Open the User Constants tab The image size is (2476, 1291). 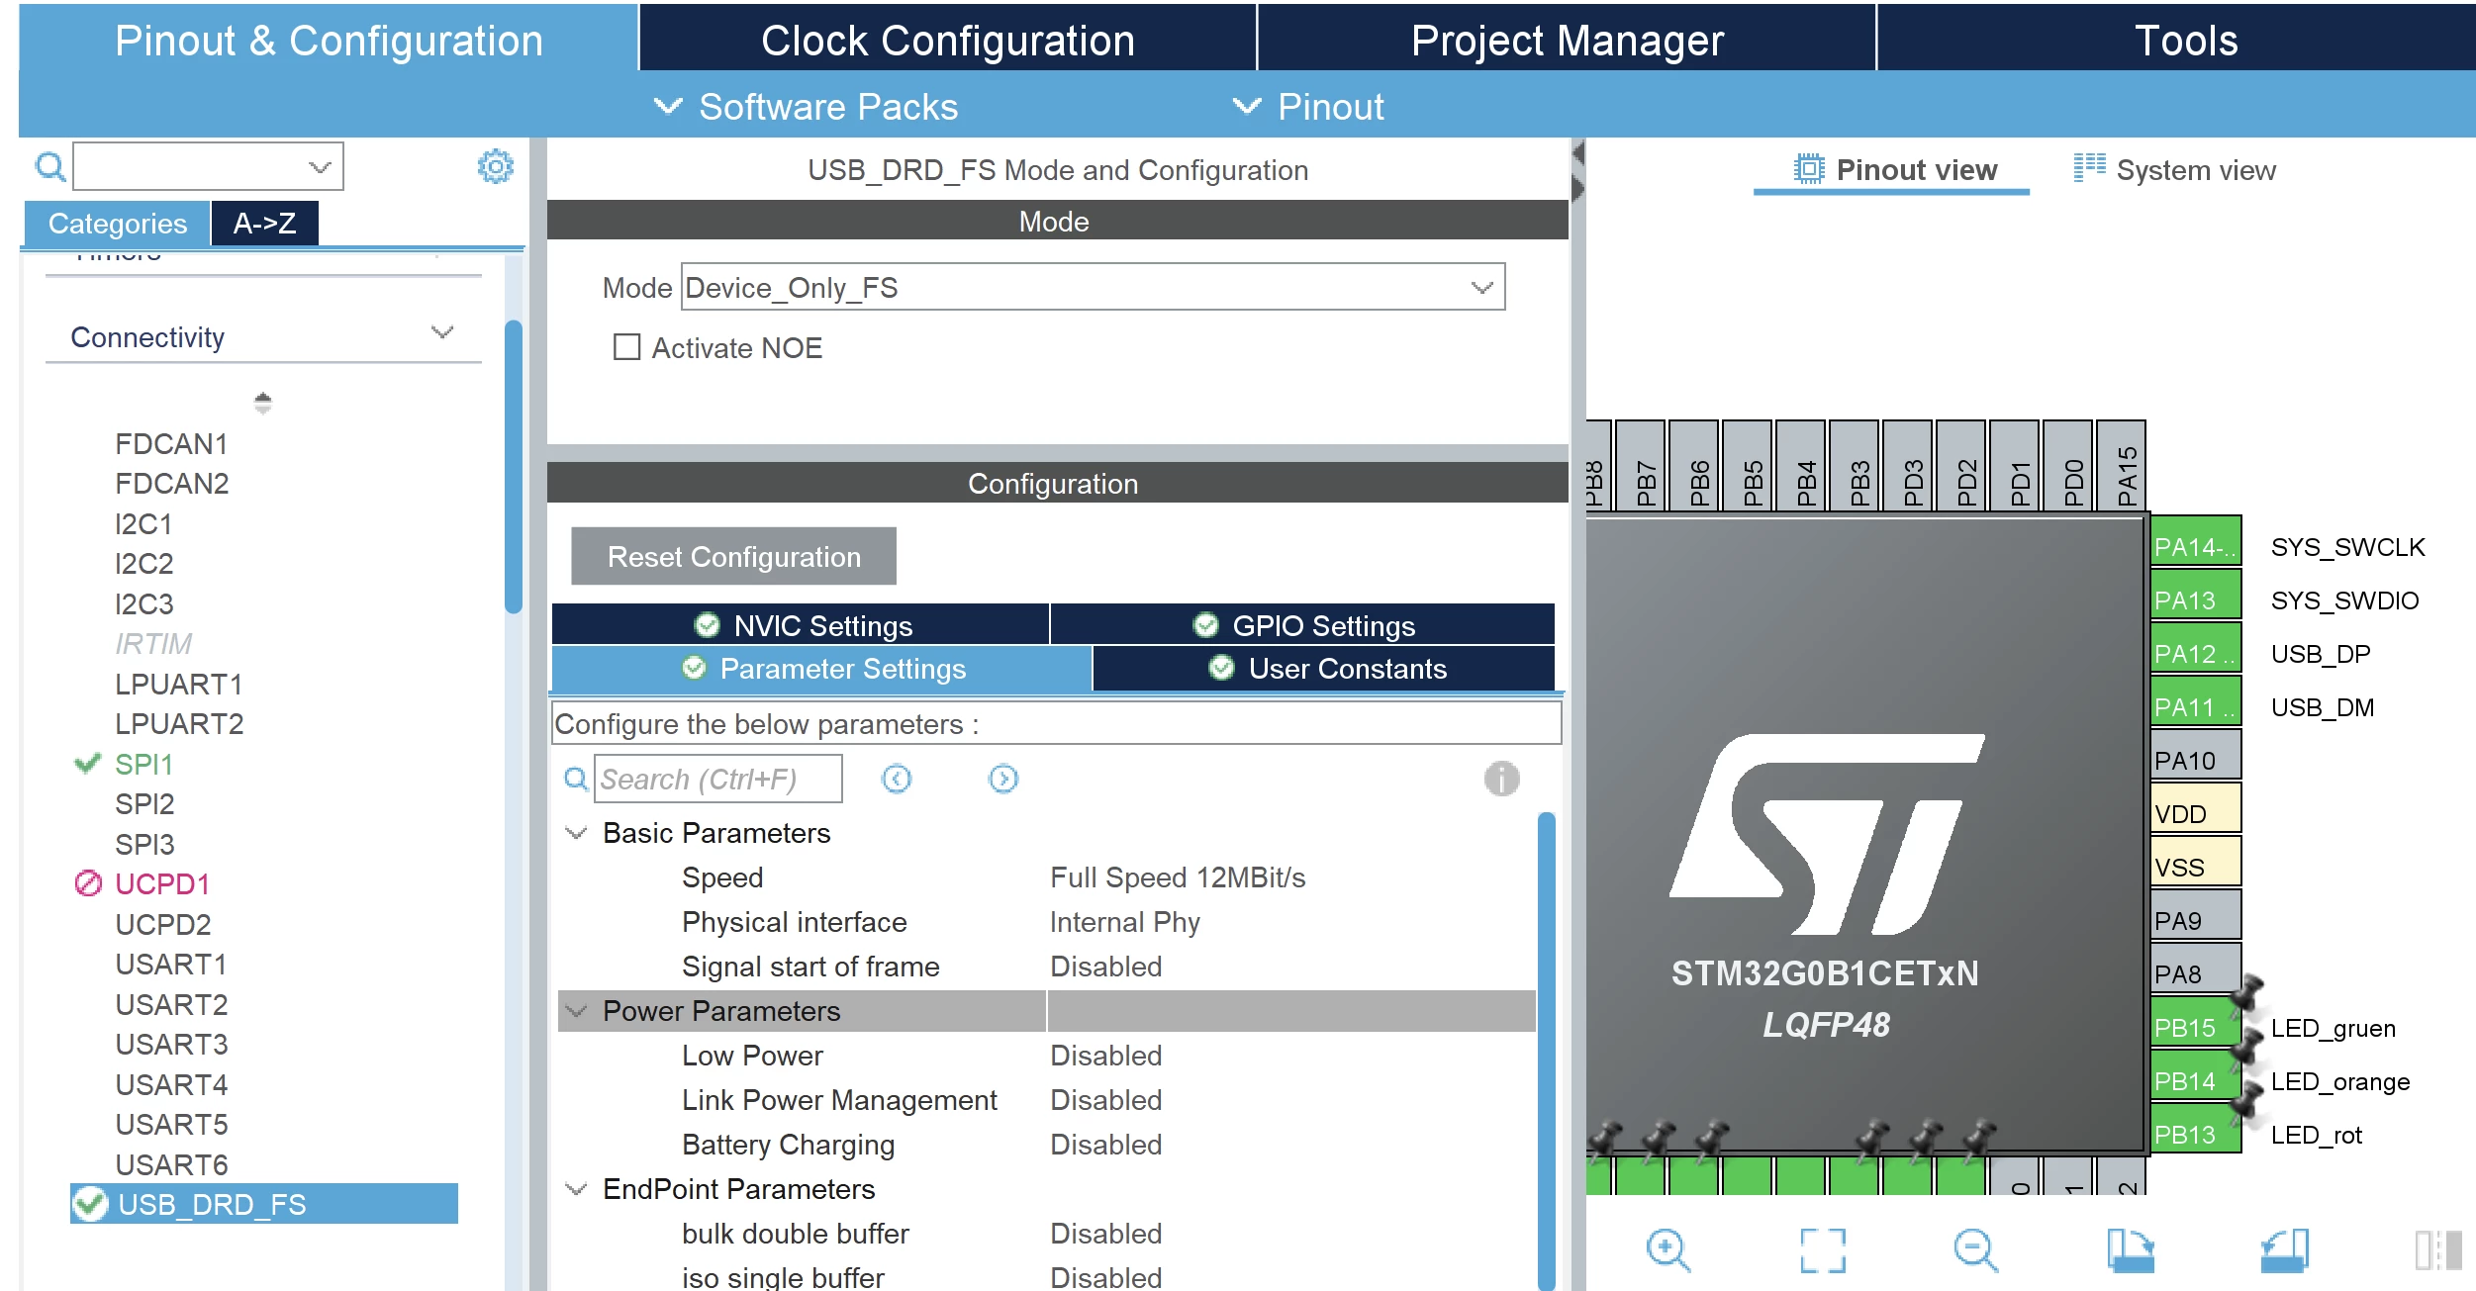point(1324,669)
